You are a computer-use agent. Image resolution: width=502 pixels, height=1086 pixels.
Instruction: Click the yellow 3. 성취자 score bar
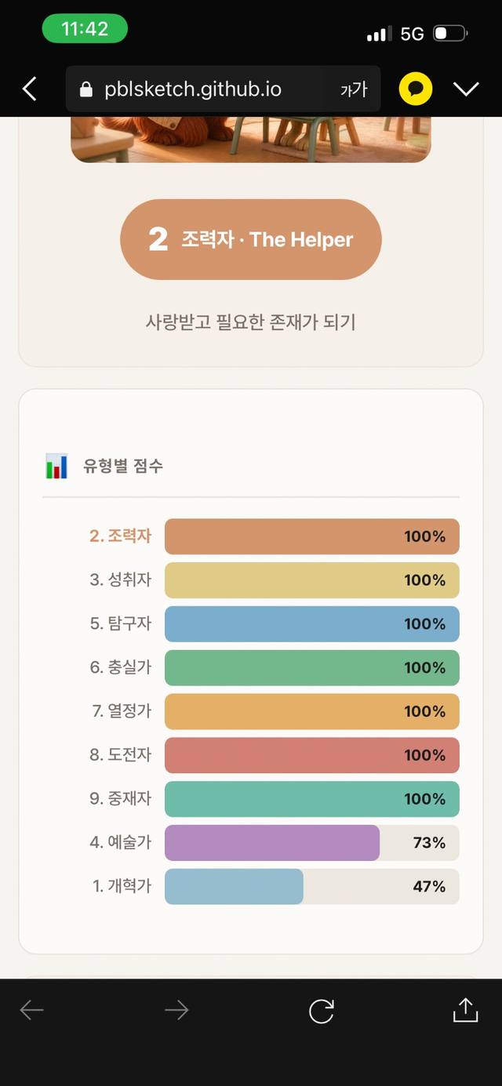(312, 580)
